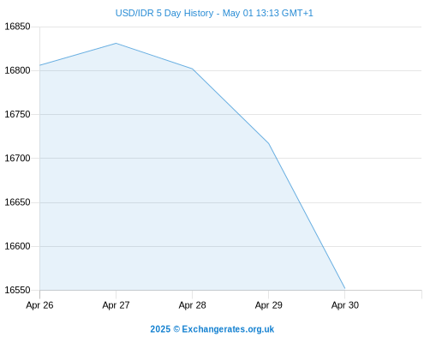
Task: Open the Exchangerates.org.uk copyright link
Action: 212,329
